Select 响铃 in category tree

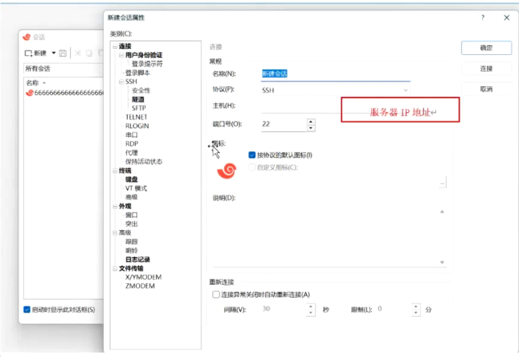[131, 251]
